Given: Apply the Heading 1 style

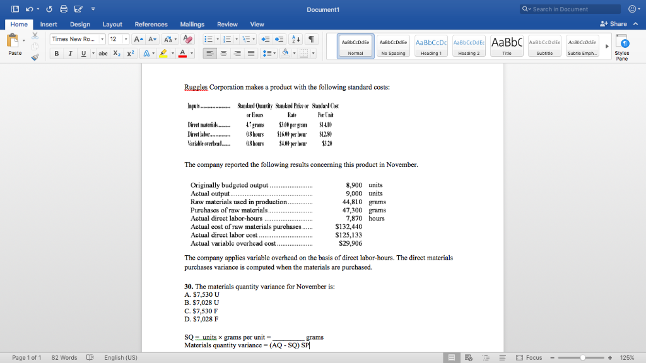Looking at the screenshot, I should coord(431,45).
